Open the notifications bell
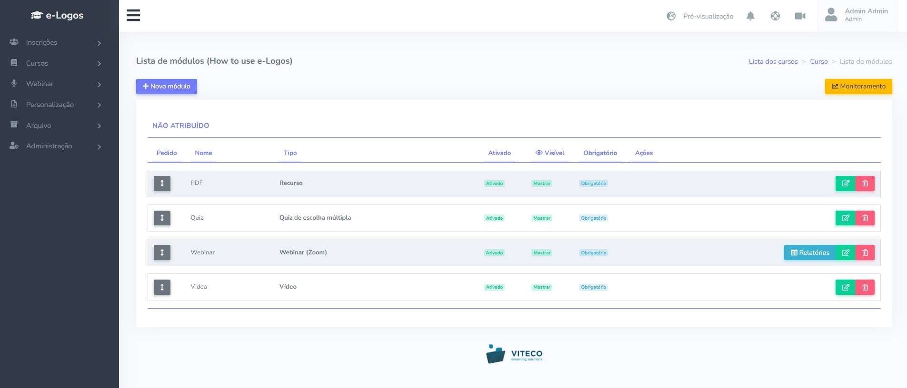 [x=750, y=16]
